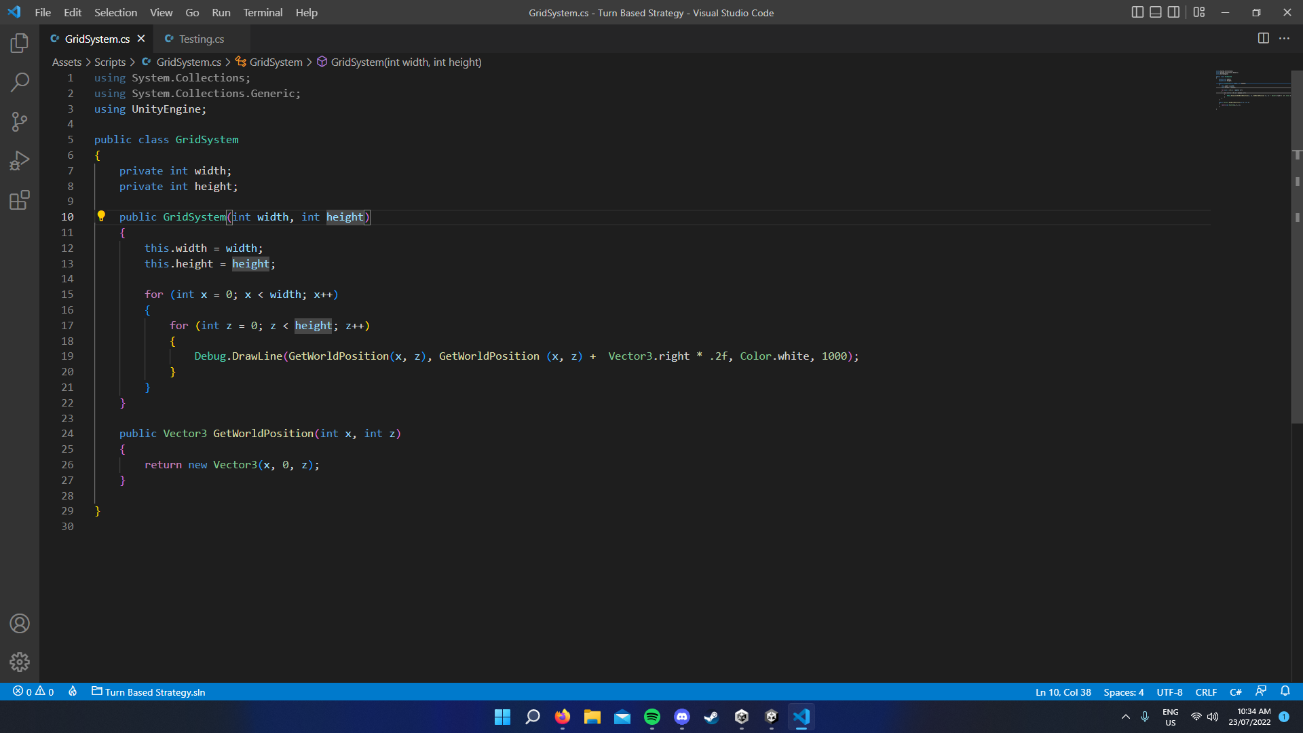Click the flame icon in status bar
Screen dimensions: 1303x733
pyautogui.click(x=73, y=692)
